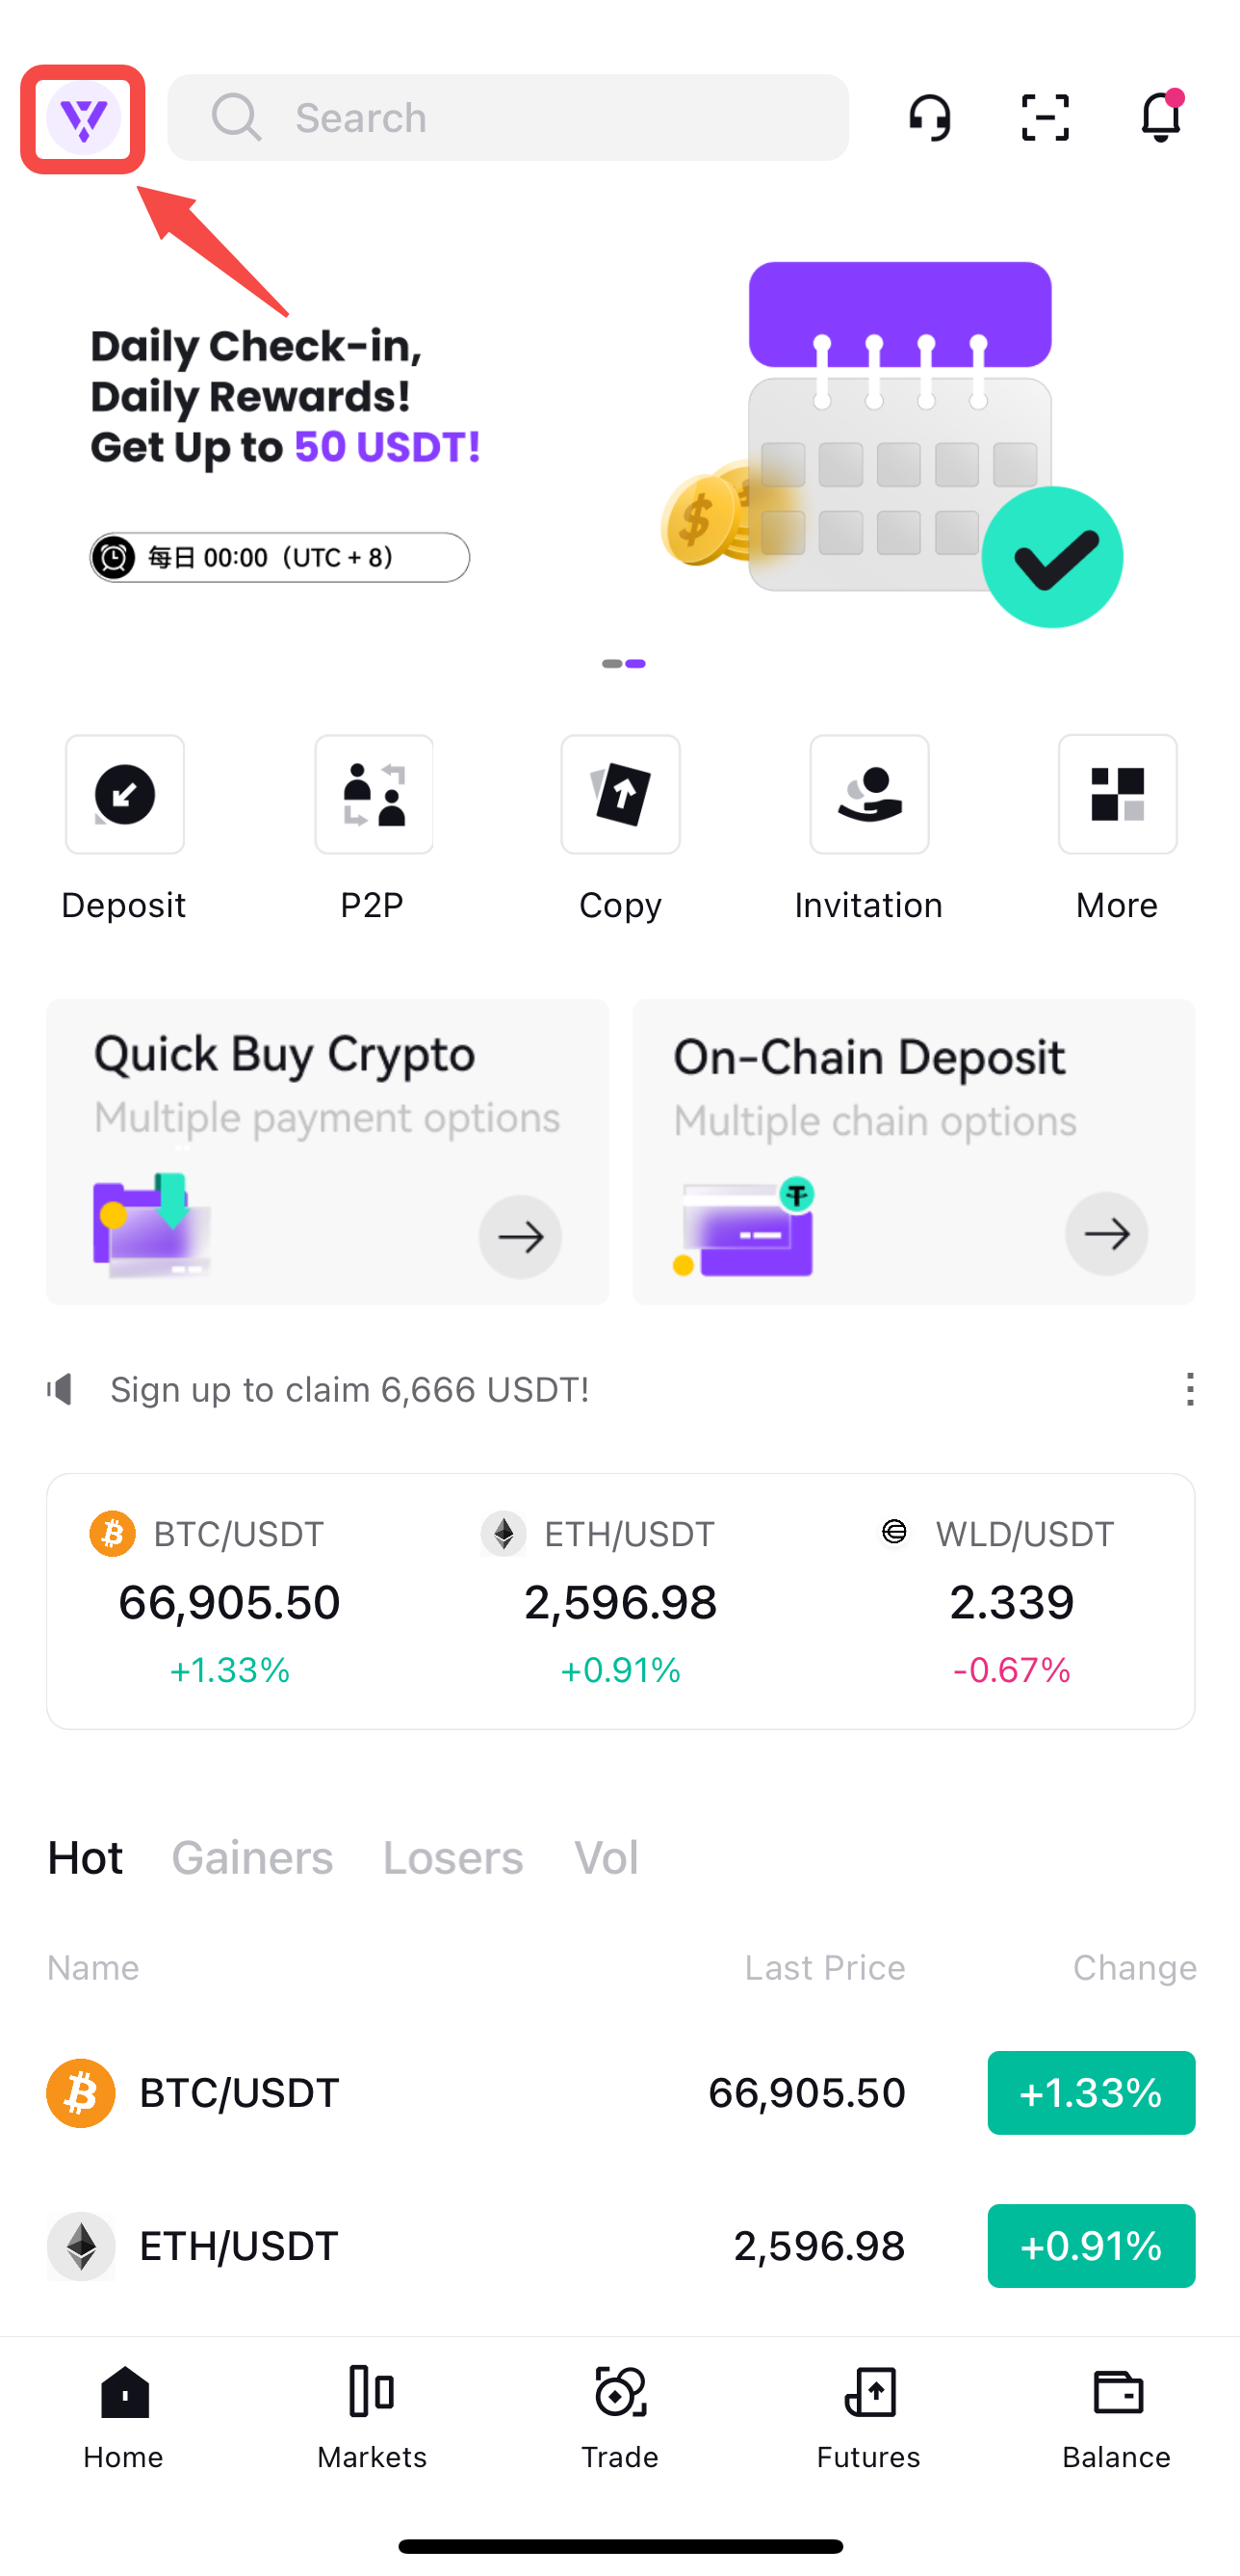Screen dimensions: 1240x2576
Task: Open the profile logo icon at top left
Action: pos(83,118)
